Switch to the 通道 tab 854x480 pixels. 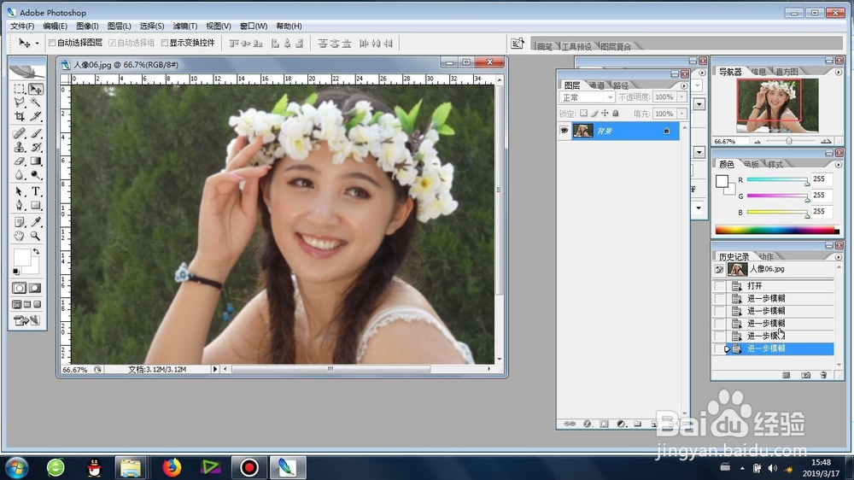click(597, 85)
